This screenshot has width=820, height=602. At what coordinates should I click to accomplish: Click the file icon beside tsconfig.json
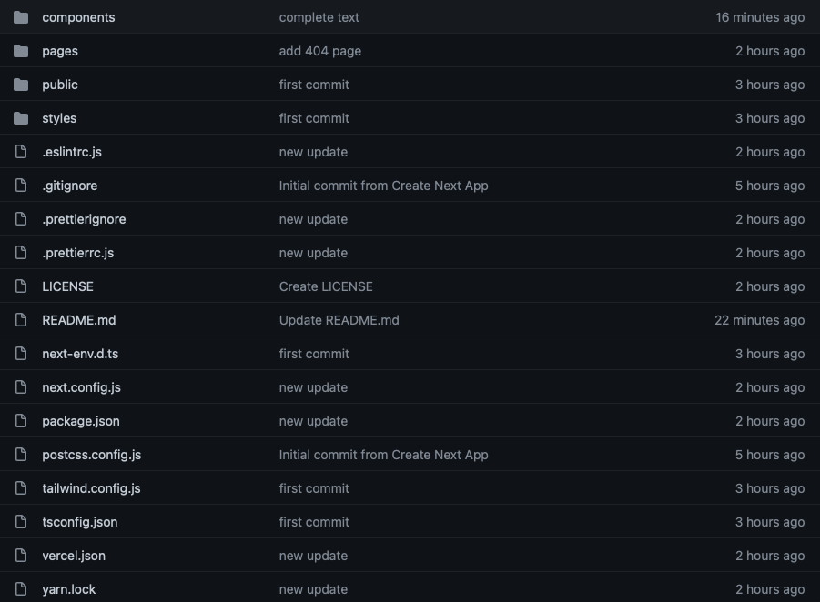21,521
